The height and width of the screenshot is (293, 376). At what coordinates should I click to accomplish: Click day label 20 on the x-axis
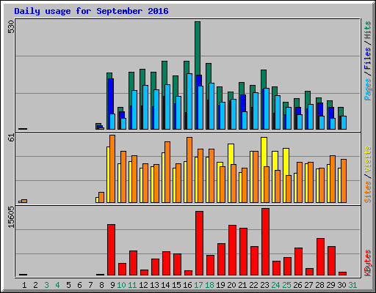[231, 285]
